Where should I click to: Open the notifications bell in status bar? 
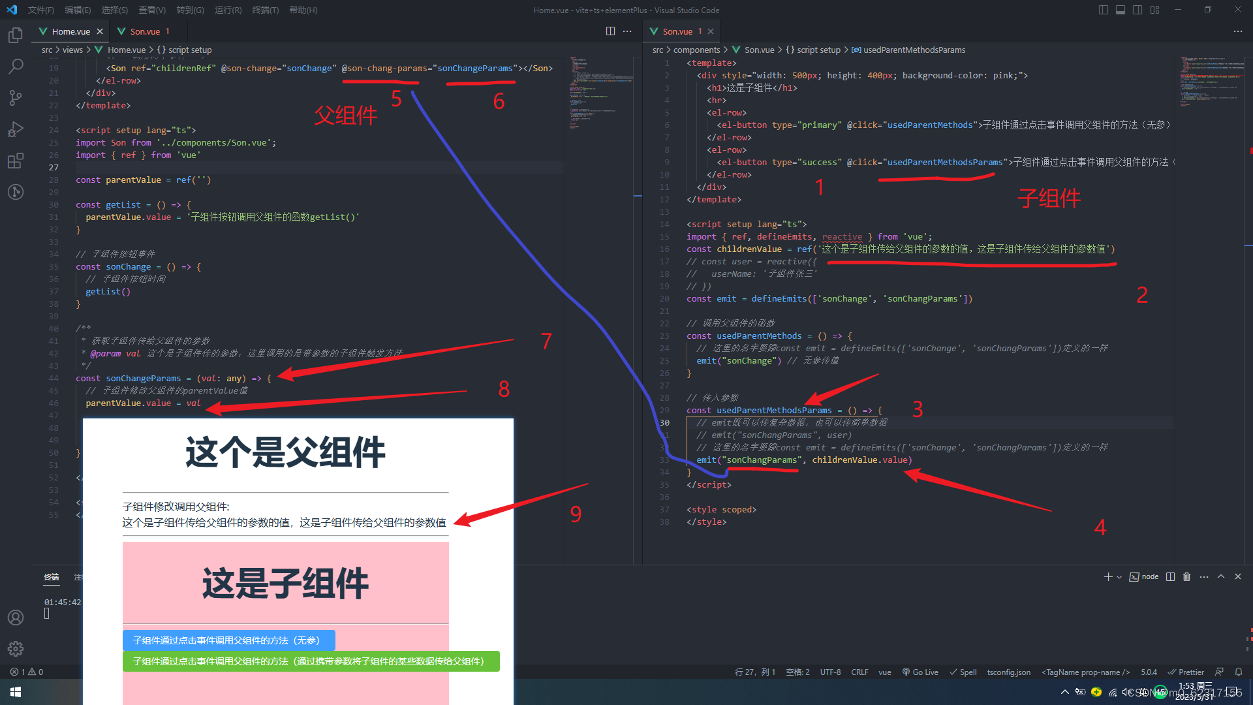pos(1239,672)
